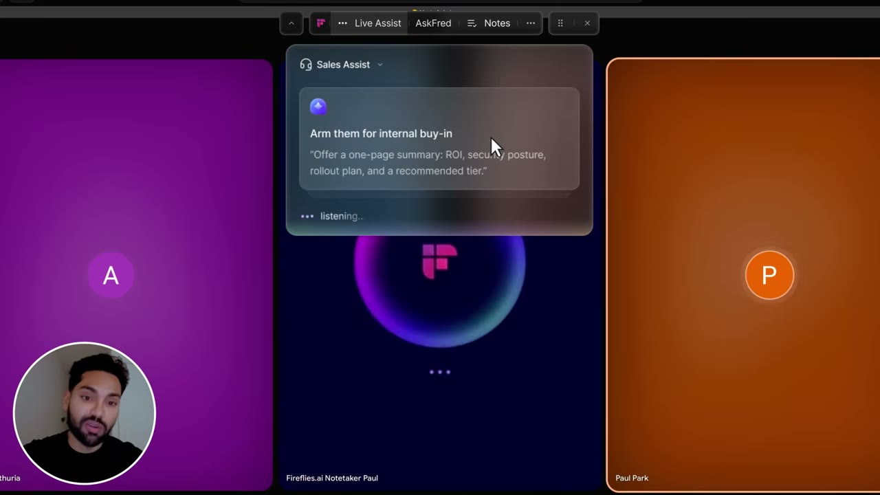The image size is (880, 495).
Task: Click the Sales Assist headset icon
Action: tap(306, 65)
